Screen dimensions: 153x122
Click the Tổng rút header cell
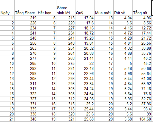[142, 8]
